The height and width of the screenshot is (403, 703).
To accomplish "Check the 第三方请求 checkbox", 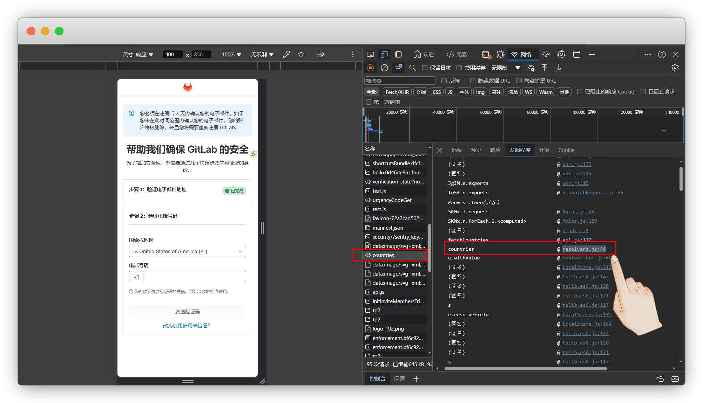I will click(x=369, y=102).
